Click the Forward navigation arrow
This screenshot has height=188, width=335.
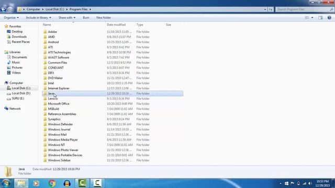coord(10,9)
